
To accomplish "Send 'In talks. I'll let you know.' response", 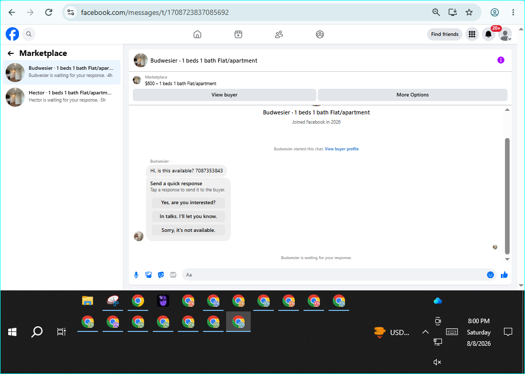I will (188, 216).
